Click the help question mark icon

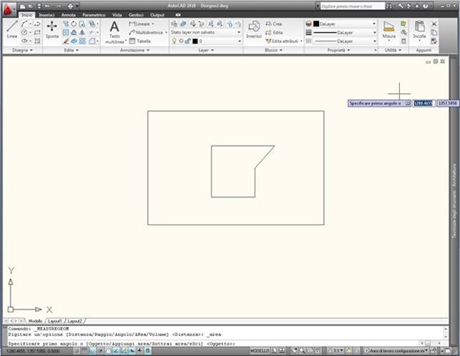[425, 6]
